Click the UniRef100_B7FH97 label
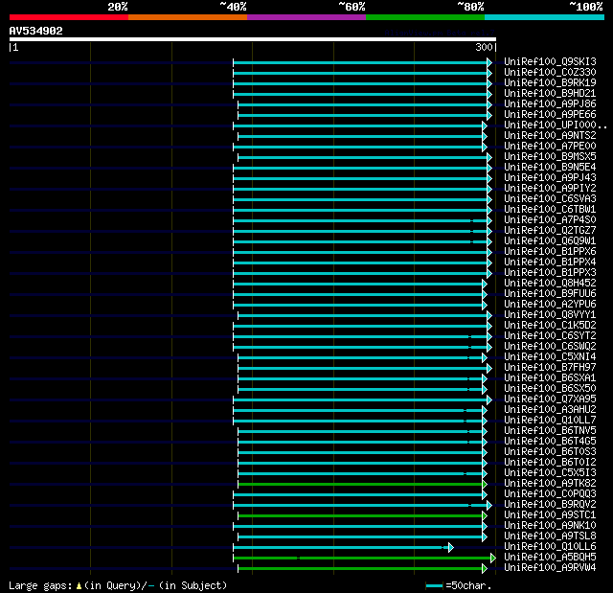This screenshot has width=613, height=593. click(550, 368)
